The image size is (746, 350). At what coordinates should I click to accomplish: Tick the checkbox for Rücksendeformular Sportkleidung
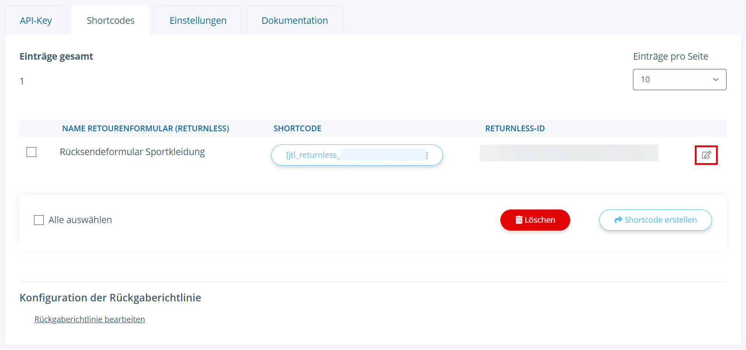tap(31, 152)
